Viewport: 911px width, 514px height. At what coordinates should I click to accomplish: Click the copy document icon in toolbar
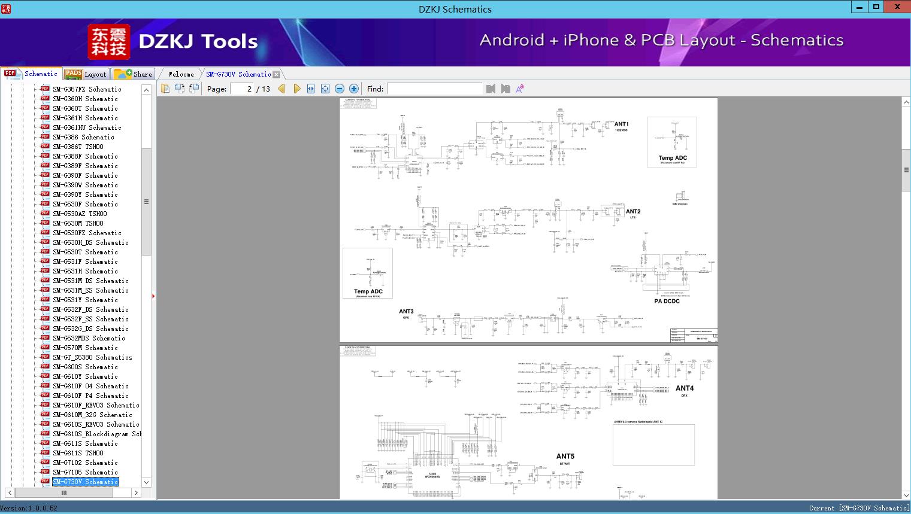click(x=165, y=89)
